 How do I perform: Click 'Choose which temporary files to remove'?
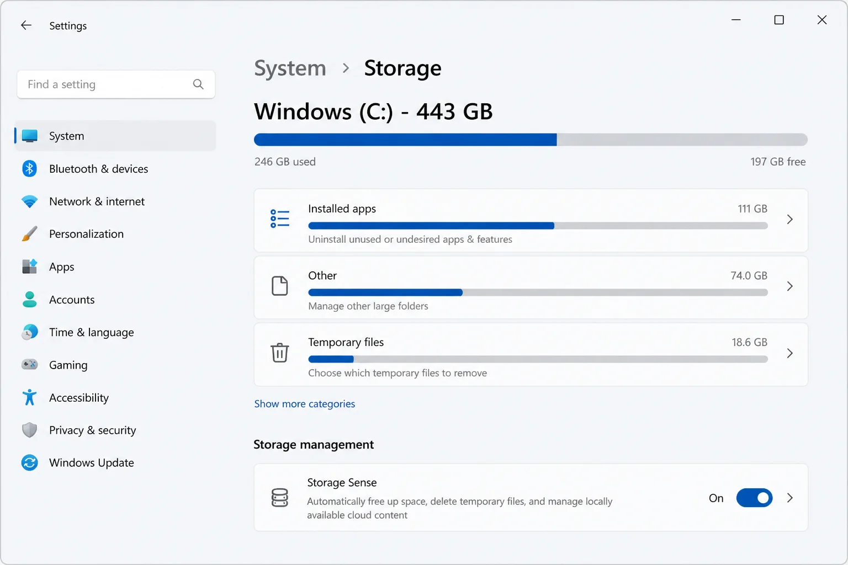[x=397, y=373]
